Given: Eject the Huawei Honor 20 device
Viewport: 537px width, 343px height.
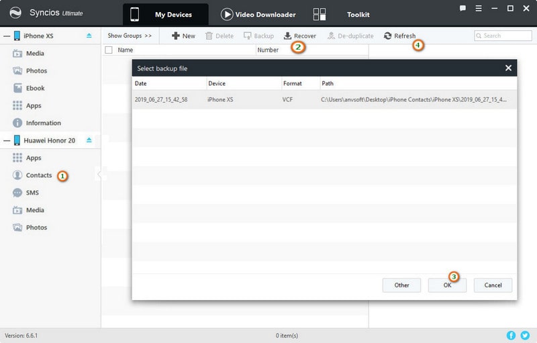Looking at the screenshot, I should (89, 140).
